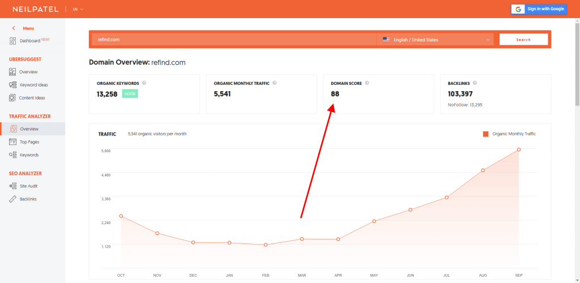Click the Backlinks card help icon
The width and height of the screenshot is (580, 283).
[475, 83]
